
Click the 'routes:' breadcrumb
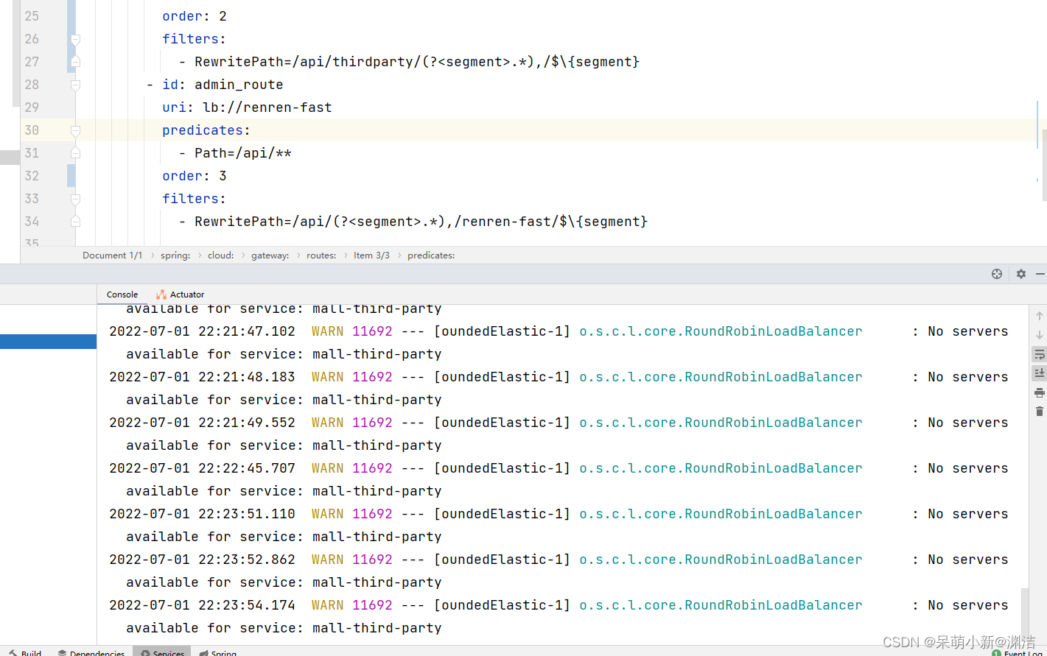click(x=321, y=255)
